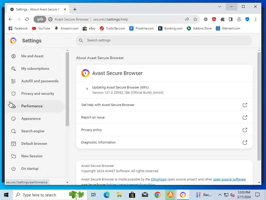Click external-link icon beside Diagnostic Information

[245, 142]
